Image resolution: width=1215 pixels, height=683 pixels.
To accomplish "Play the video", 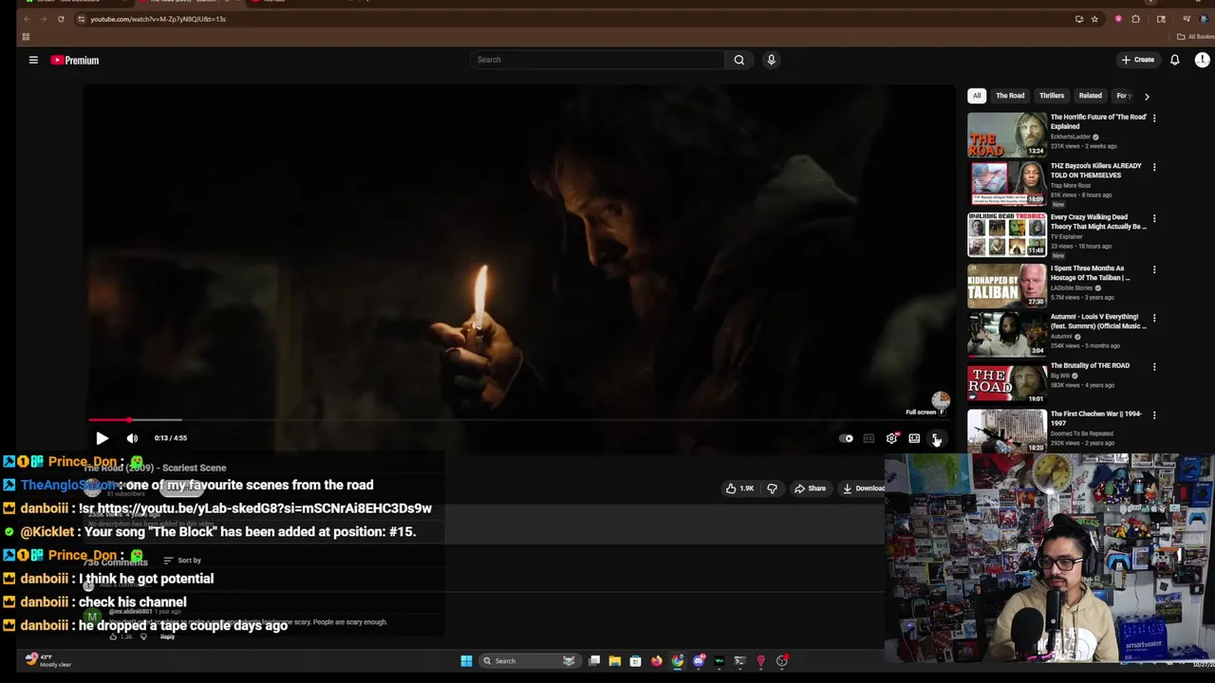I will (102, 438).
